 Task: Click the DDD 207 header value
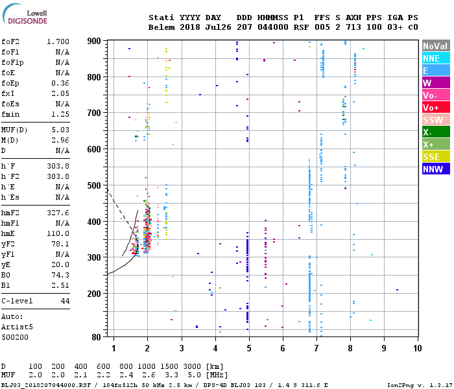click(245, 27)
